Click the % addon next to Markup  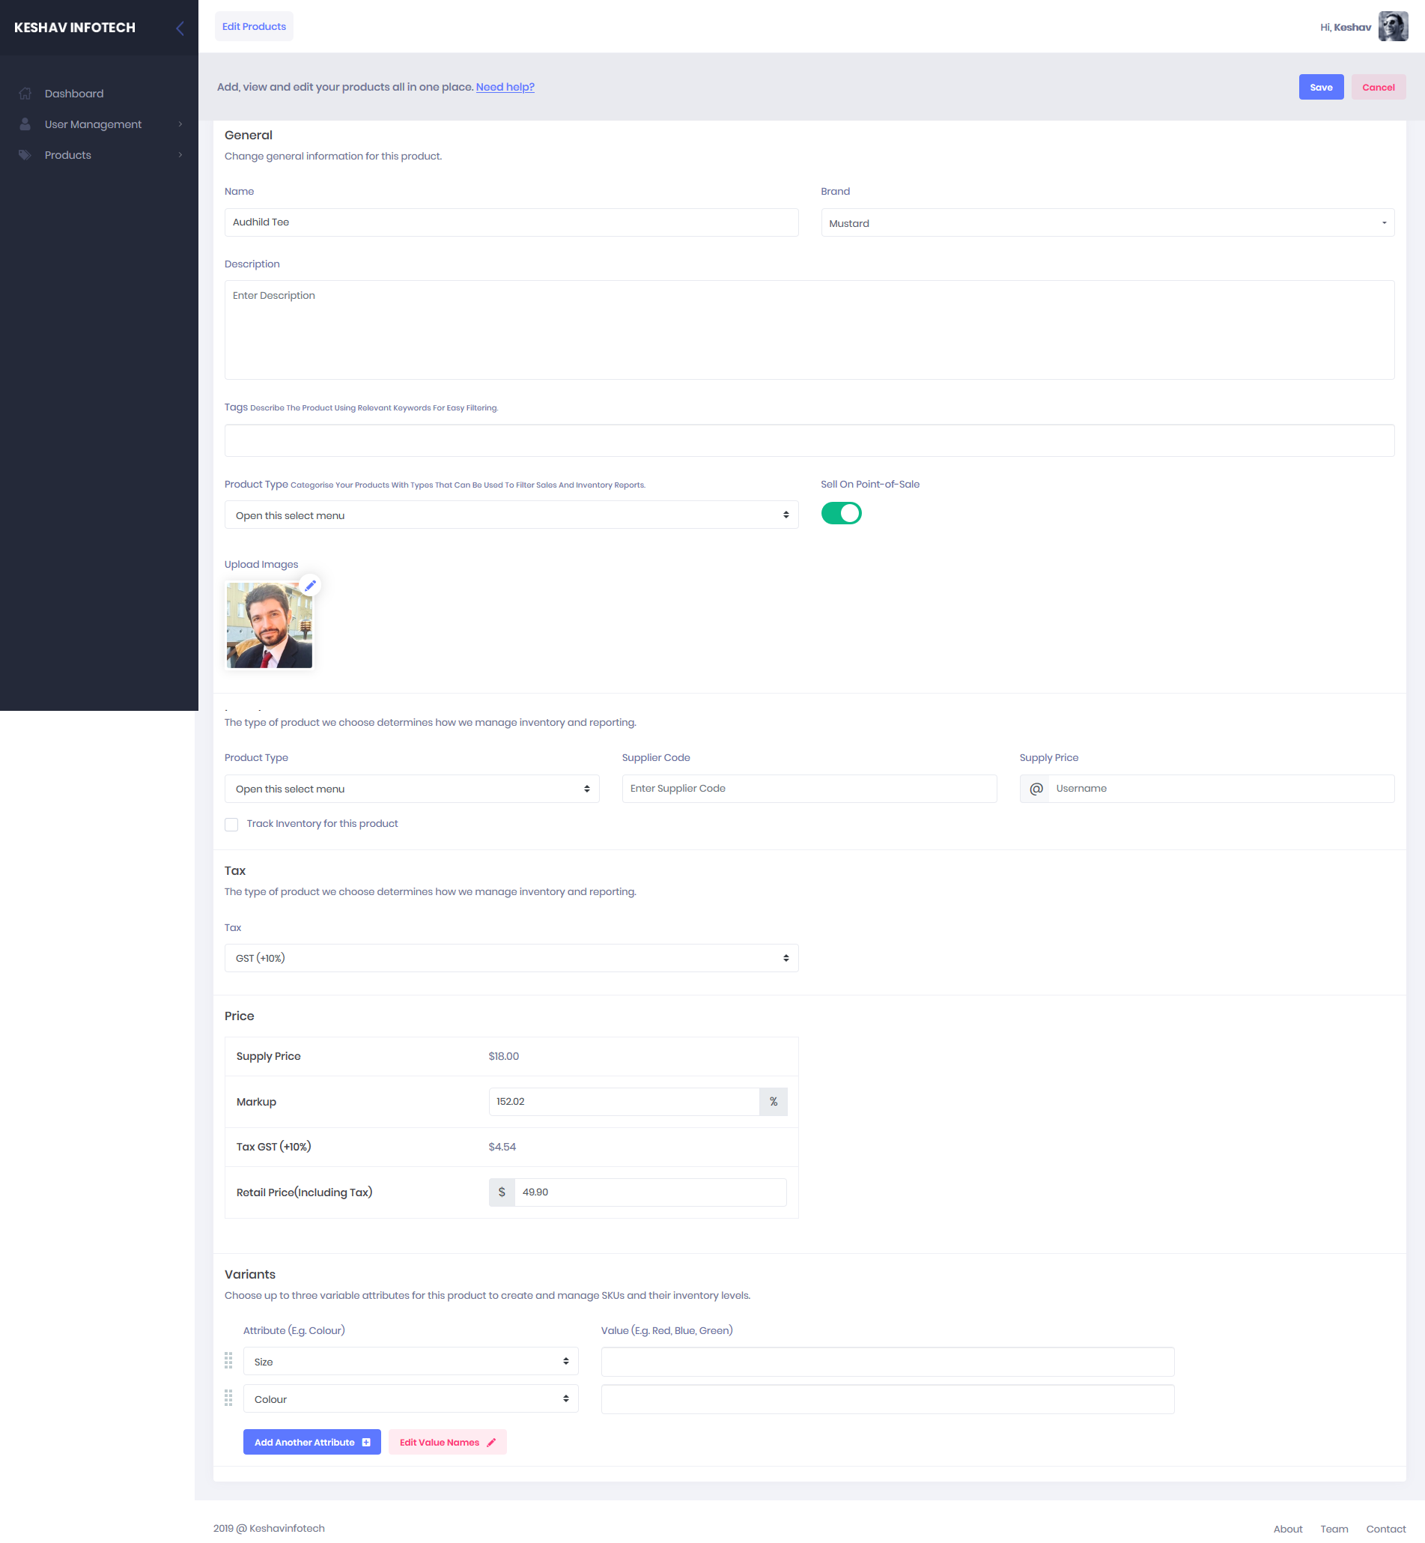pos(774,1101)
